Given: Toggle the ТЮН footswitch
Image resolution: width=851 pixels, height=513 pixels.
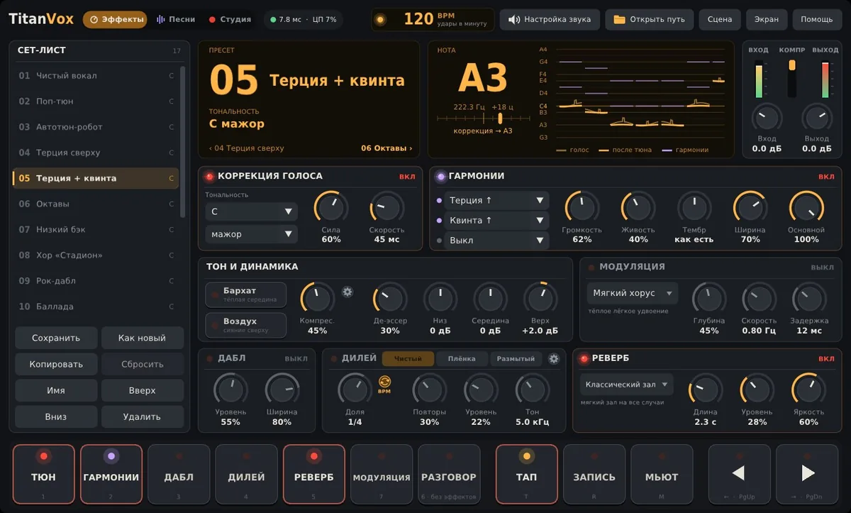Looking at the screenshot, I should (43, 474).
